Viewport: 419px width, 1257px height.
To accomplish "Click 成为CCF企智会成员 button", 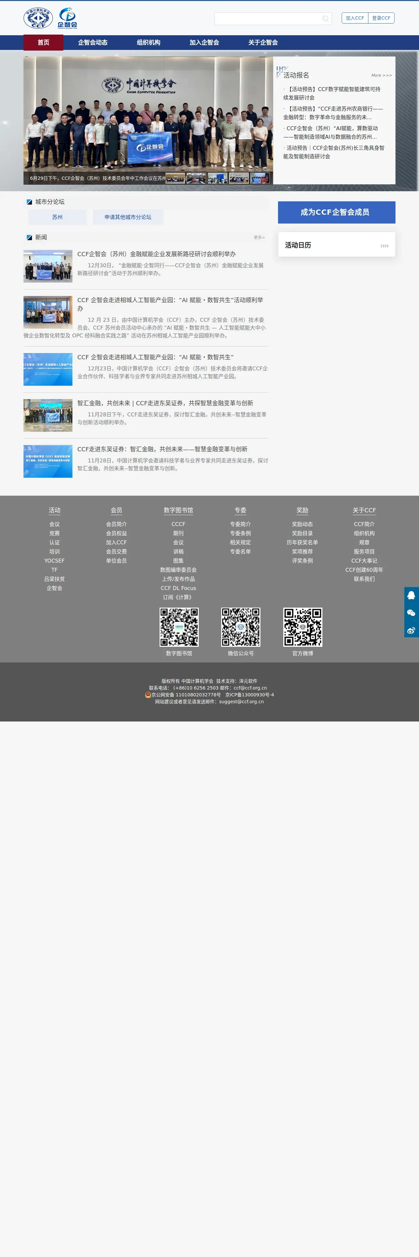I will tap(336, 212).
